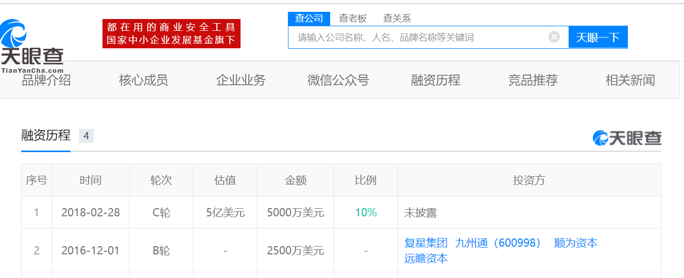Viewport: 684px width, 278px height.
Task: Select the 5000万美元 amount cell
Action: [x=296, y=212]
